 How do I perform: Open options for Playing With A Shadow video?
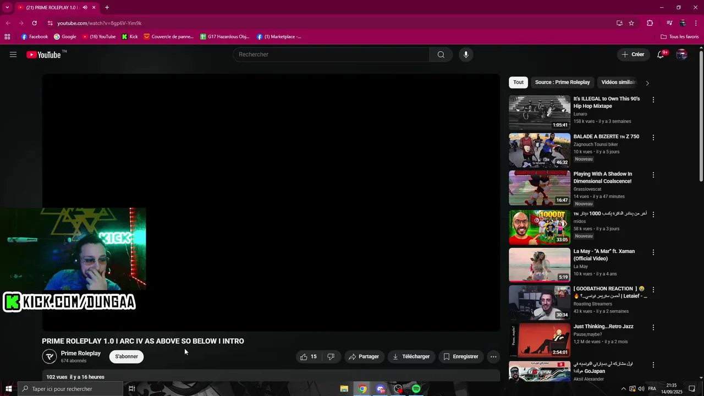click(653, 175)
